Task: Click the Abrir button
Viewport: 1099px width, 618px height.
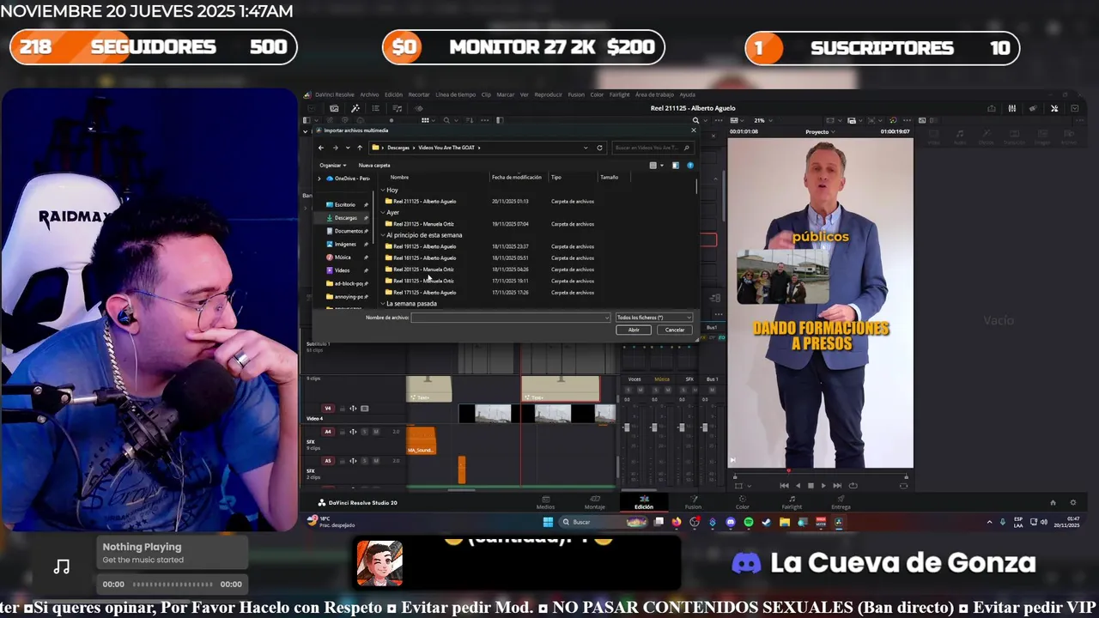Action: [x=634, y=330]
